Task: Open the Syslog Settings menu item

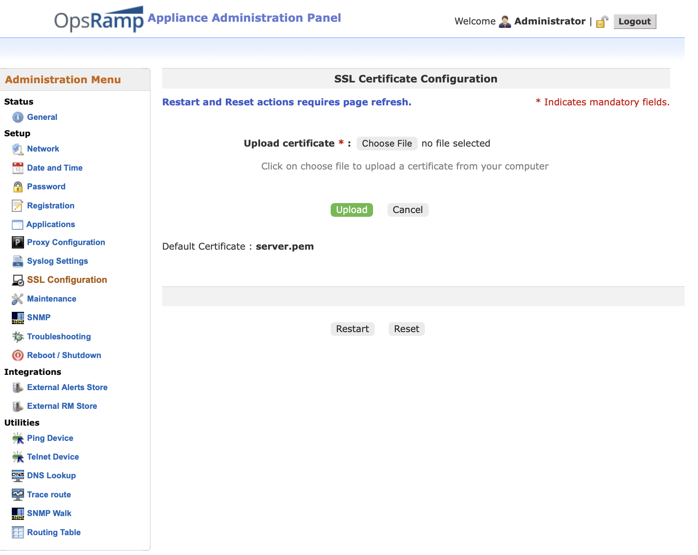Action: point(57,261)
